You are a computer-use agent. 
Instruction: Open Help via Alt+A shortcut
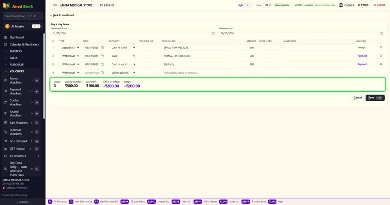275,201
